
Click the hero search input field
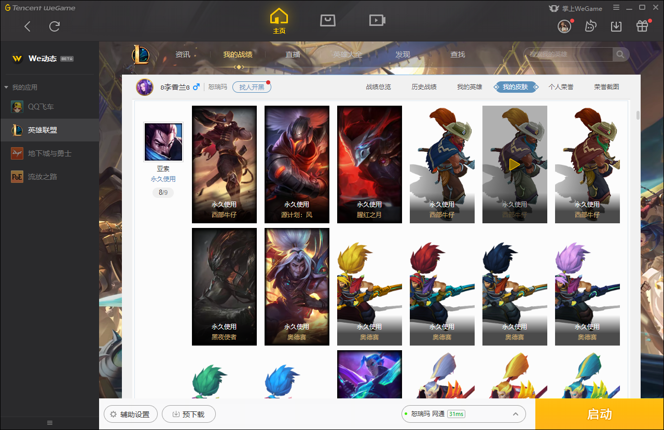(x=569, y=54)
